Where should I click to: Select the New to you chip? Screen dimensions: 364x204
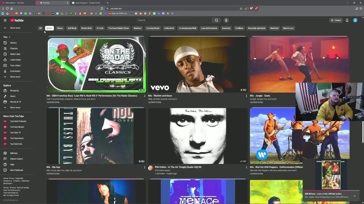[x=288, y=28]
